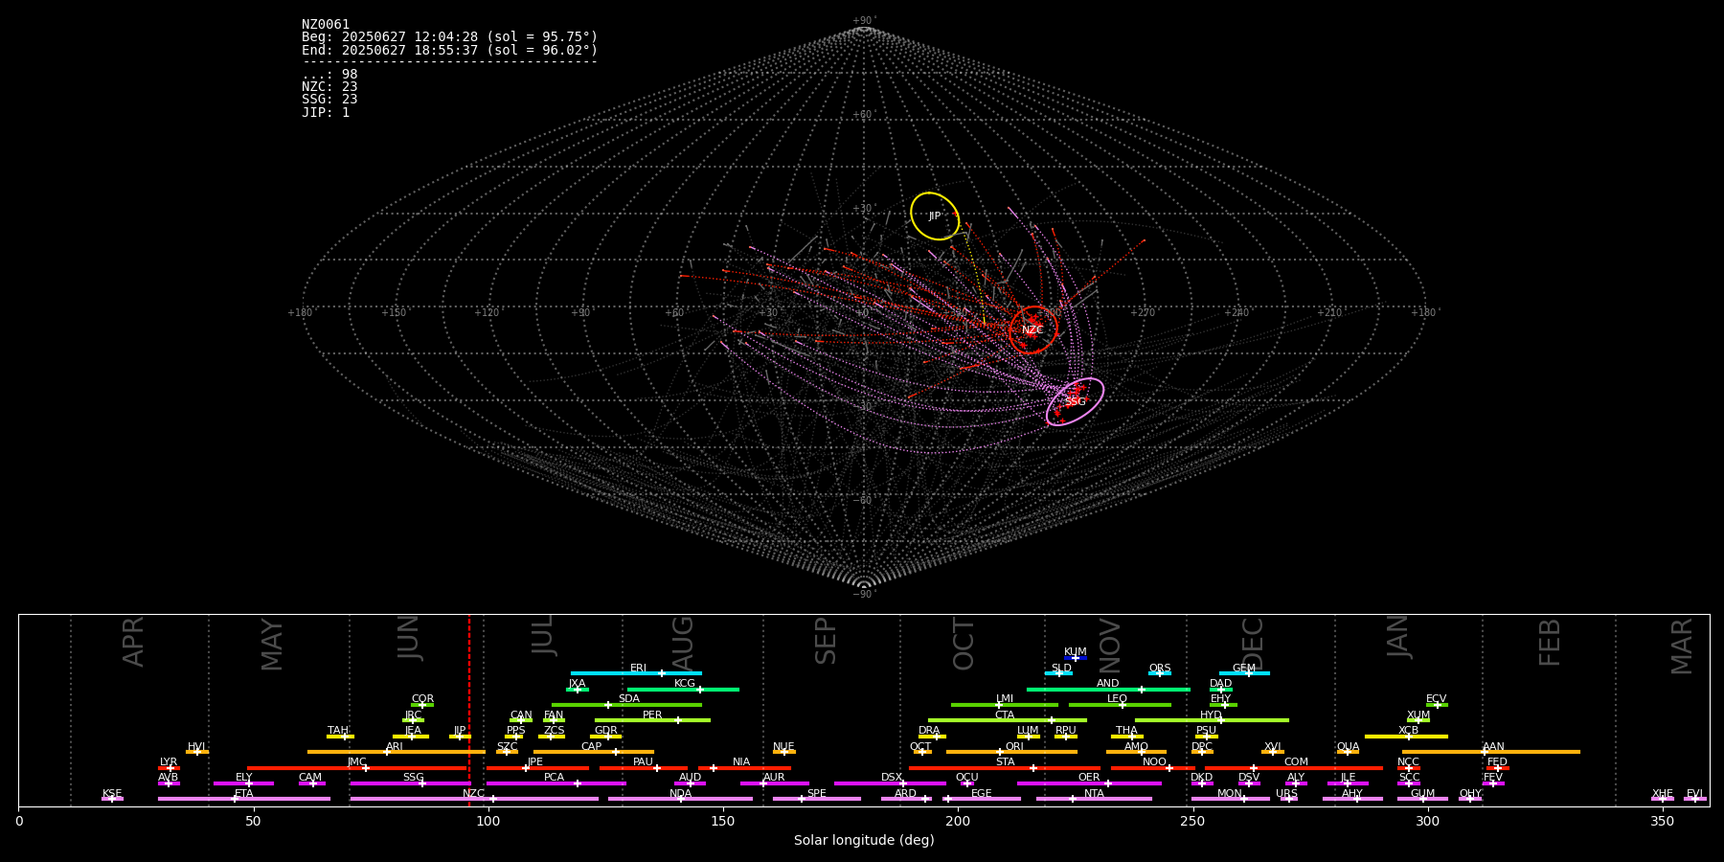
Task: Click the NOO red shower bar
Action: click(x=1153, y=768)
